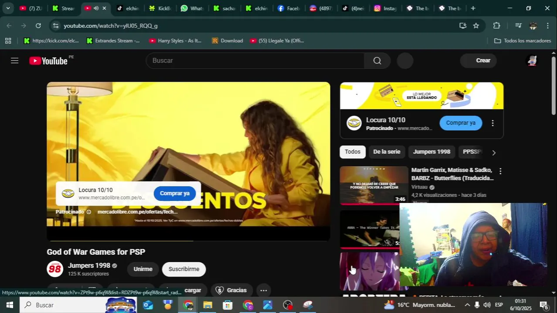
Task: Click the install app icon in address bar
Action: 463,26
